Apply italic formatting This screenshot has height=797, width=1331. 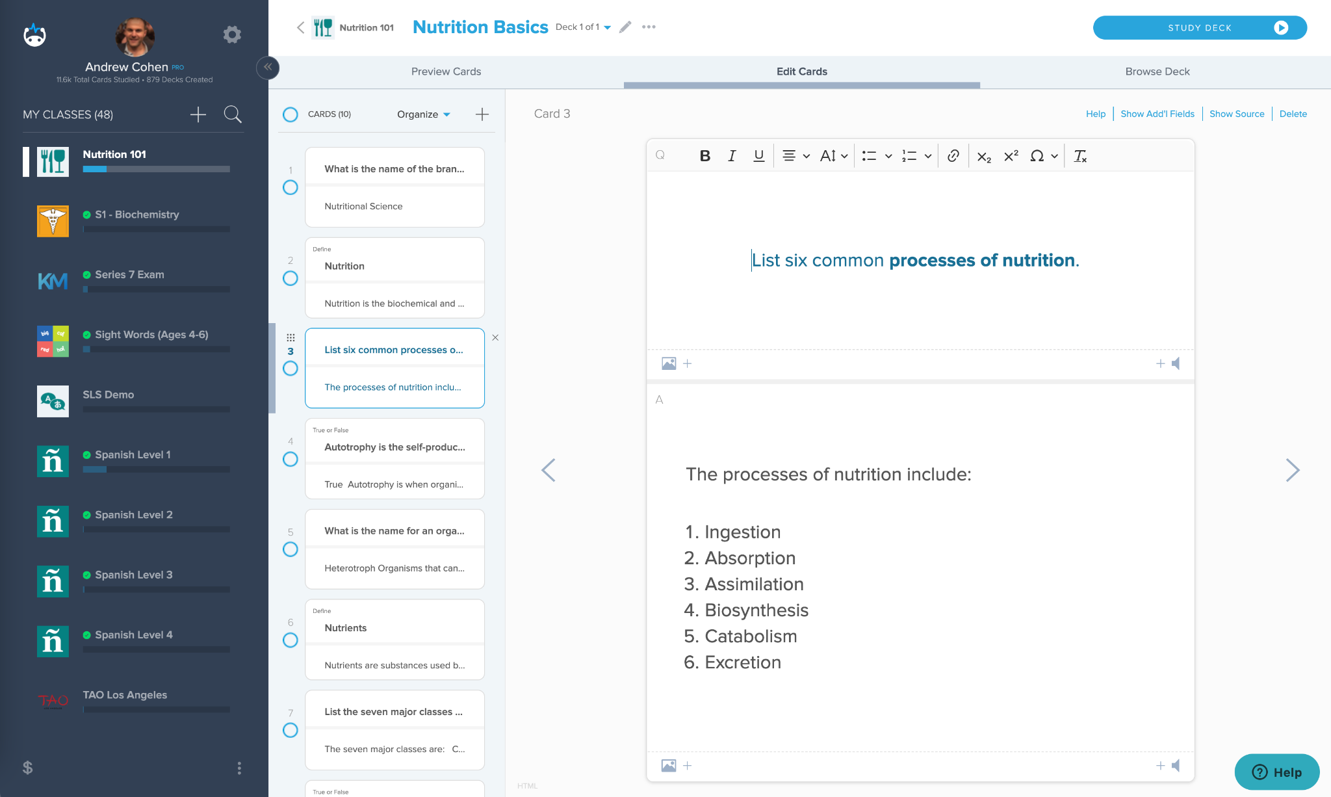point(732,156)
